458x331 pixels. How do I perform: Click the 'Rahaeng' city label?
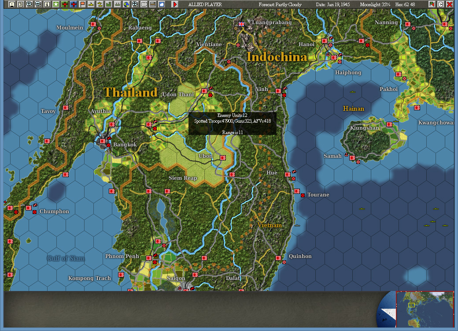[x=140, y=28]
